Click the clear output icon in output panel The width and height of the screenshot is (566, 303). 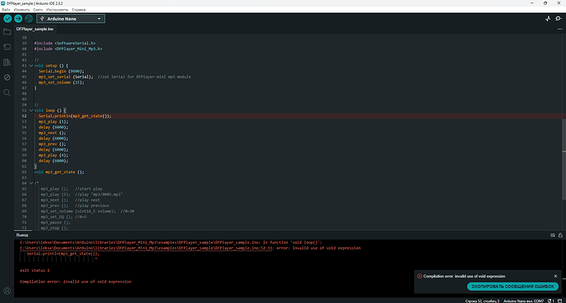[x=553, y=235]
